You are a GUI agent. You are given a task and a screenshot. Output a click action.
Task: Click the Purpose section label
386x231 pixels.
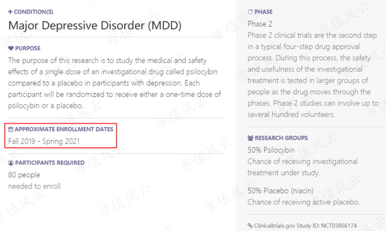pos(28,48)
